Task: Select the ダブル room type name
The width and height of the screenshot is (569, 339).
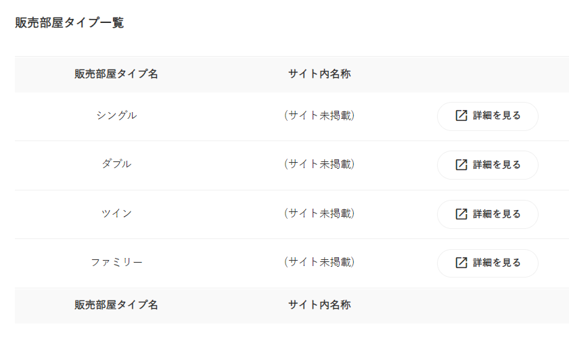Action: click(116, 164)
